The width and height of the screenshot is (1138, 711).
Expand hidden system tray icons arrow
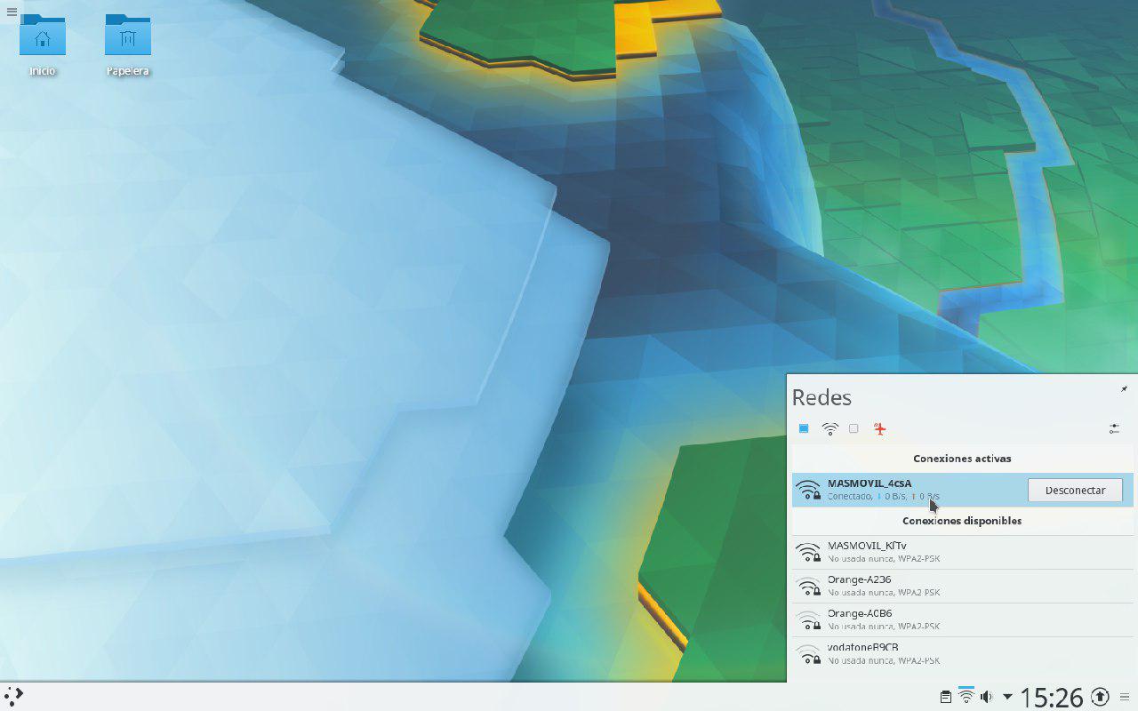1007,697
